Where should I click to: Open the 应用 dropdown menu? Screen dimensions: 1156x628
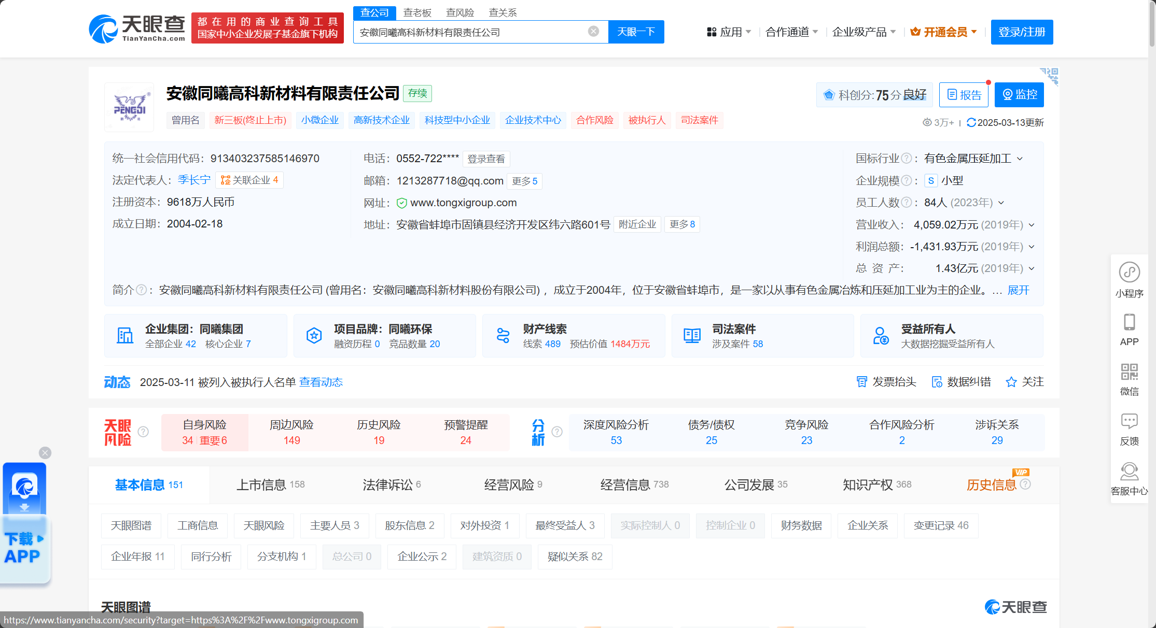tap(729, 32)
